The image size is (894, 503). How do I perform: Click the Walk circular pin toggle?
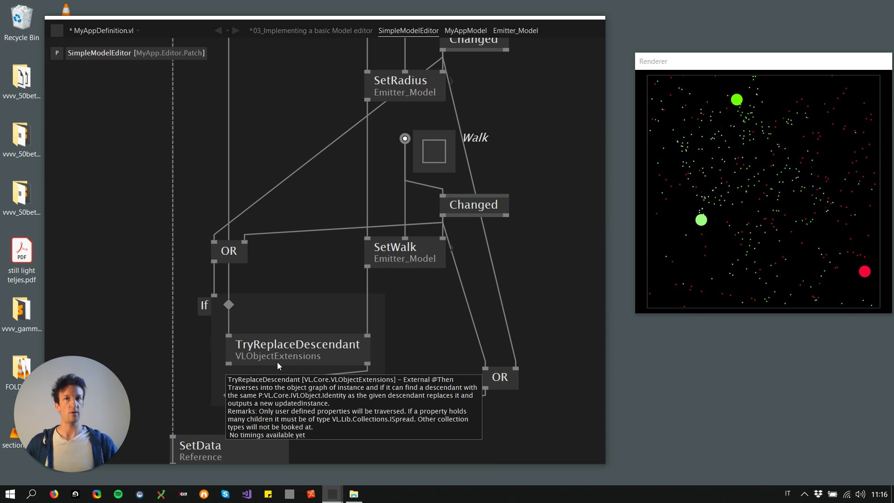tap(405, 138)
